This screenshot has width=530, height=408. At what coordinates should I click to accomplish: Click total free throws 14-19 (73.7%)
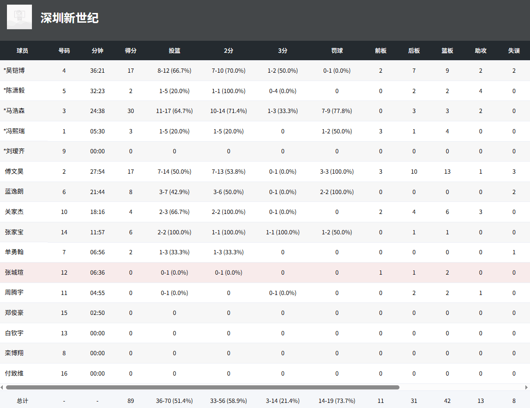coord(337,401)
